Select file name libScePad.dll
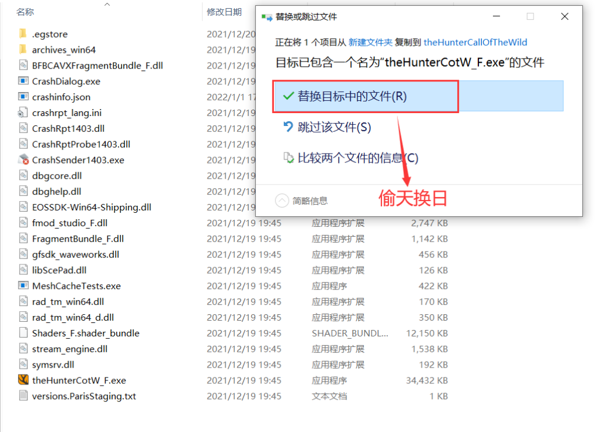The image size is (601, 432). tap(59, 270)
